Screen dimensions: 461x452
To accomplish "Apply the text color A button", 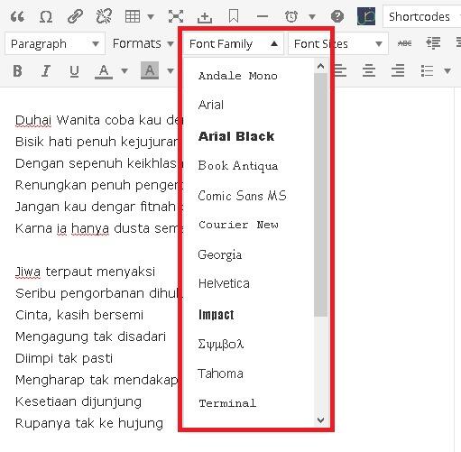I will tap(104, 71).
